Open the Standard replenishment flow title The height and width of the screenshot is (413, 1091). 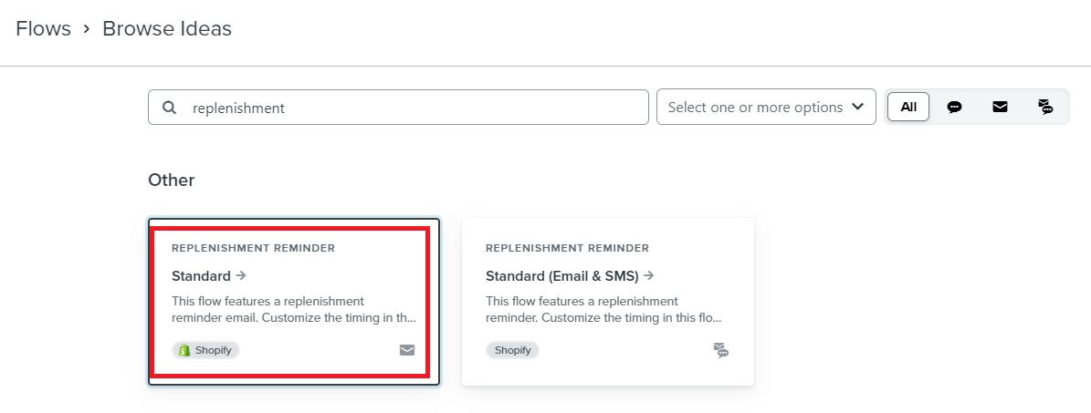(x=201, y=276)
